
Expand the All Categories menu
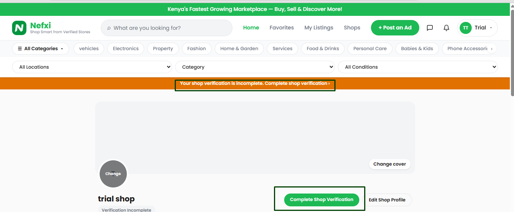[x=41, y=49]
